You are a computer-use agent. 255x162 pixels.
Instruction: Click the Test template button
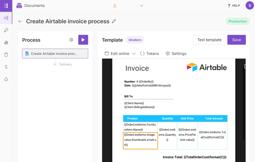pyautogui.click(x=209, y=40)
